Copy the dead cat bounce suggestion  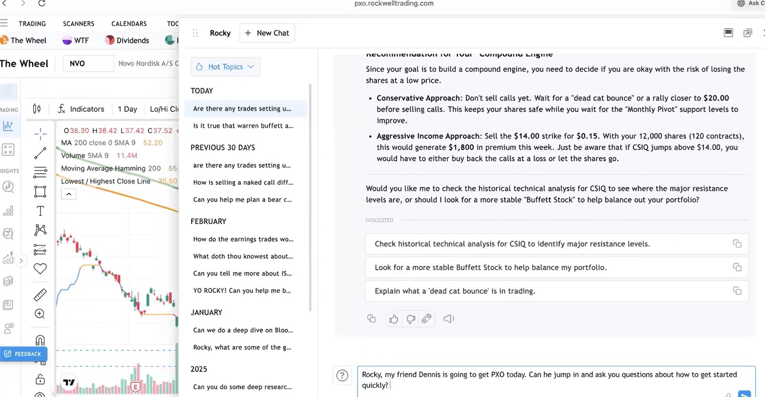click(x=737, y=291)
